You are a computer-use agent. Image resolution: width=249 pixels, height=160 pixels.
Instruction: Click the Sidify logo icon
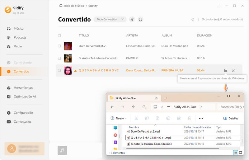(x=8, y=10)
